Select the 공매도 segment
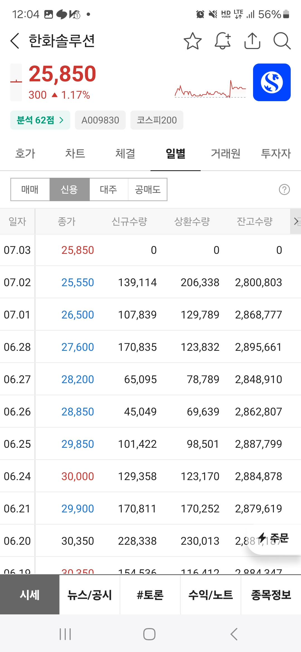301x652 pixels. 148,189
